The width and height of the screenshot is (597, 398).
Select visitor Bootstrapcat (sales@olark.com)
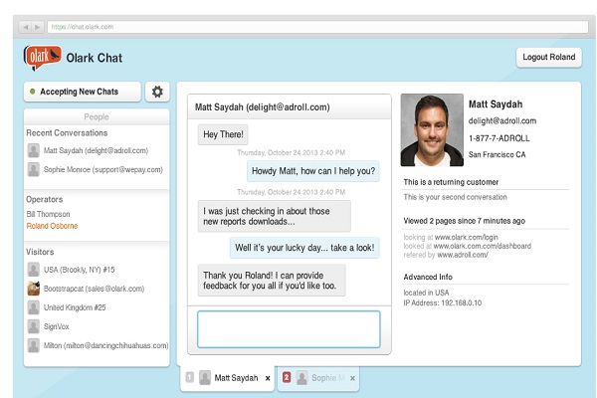click(95, 289)
